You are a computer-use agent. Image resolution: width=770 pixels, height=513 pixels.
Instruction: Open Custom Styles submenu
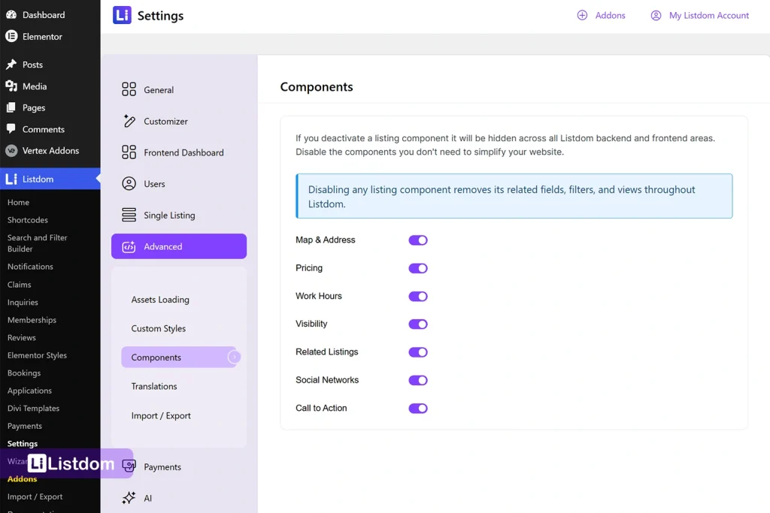(158, 328)
